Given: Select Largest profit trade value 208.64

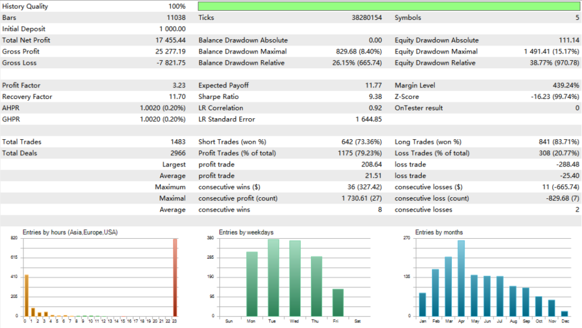Looking at the screenshot, I should coord(372,164).
